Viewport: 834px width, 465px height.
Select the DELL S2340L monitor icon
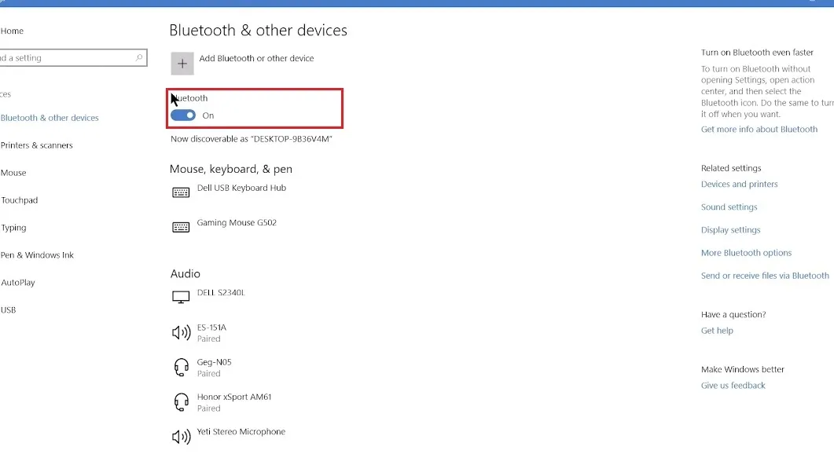click(181, 296)
